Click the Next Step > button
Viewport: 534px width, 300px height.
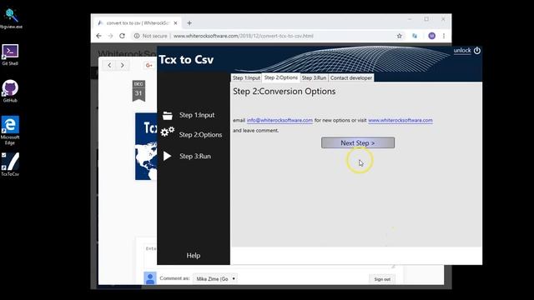[x=358, y=142]
